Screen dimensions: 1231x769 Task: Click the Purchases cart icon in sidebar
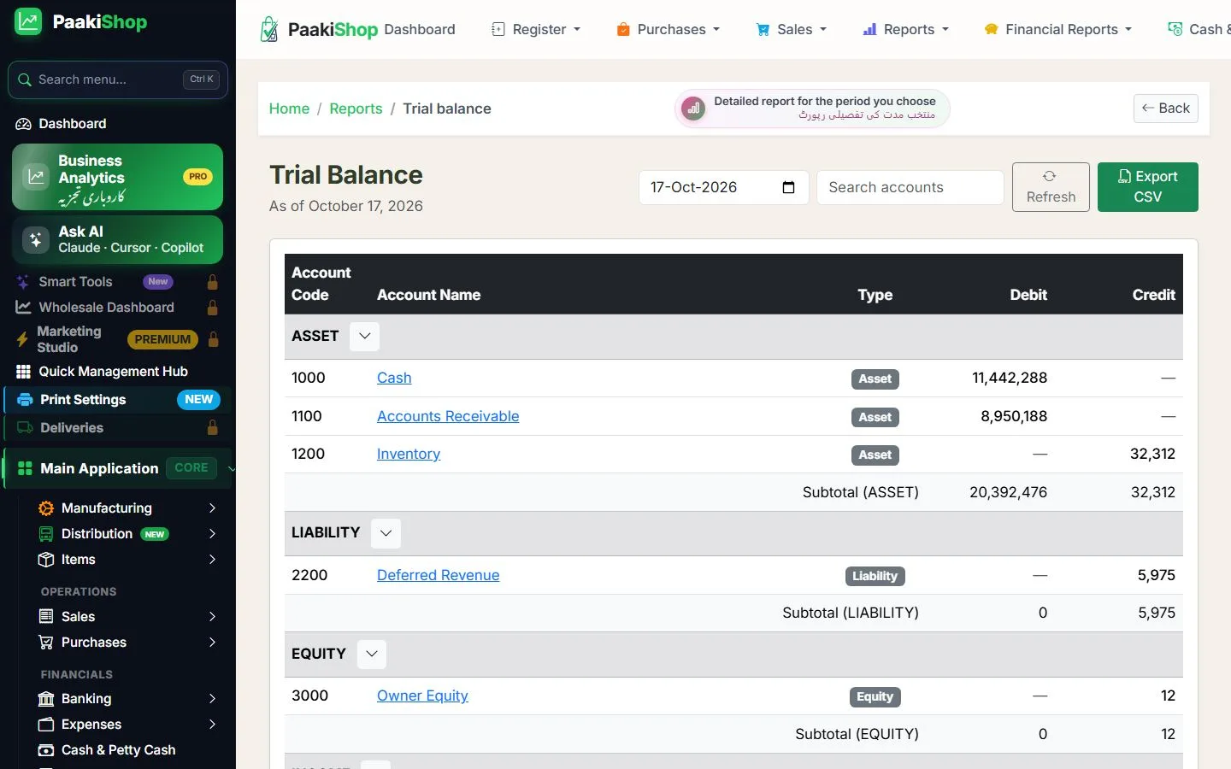(46, 643)
